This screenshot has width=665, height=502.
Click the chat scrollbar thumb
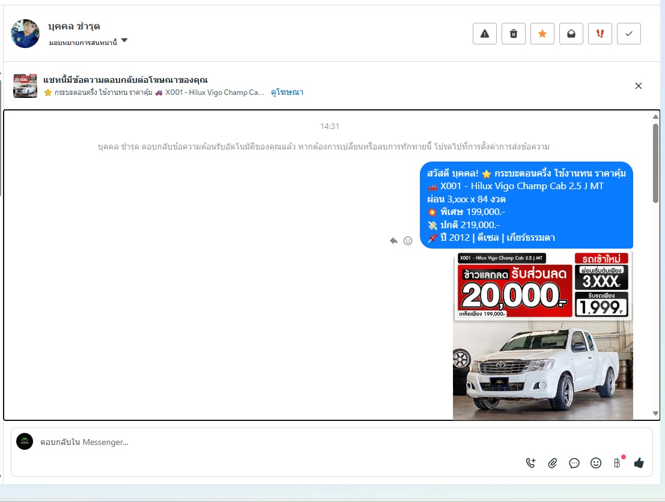(x=655, y=163)
